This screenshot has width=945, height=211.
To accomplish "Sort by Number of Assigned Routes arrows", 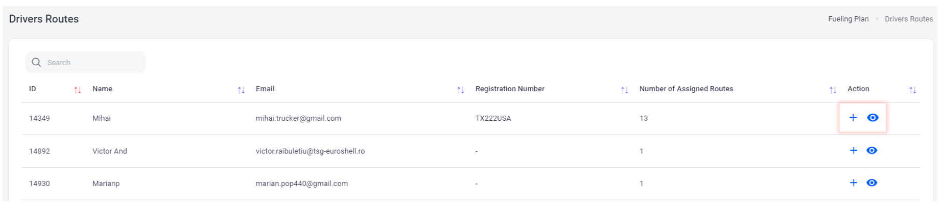I will [833, 90].
